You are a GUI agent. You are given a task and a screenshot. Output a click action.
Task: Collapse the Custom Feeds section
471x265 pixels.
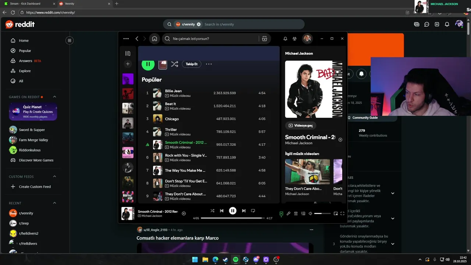point(54,177)
